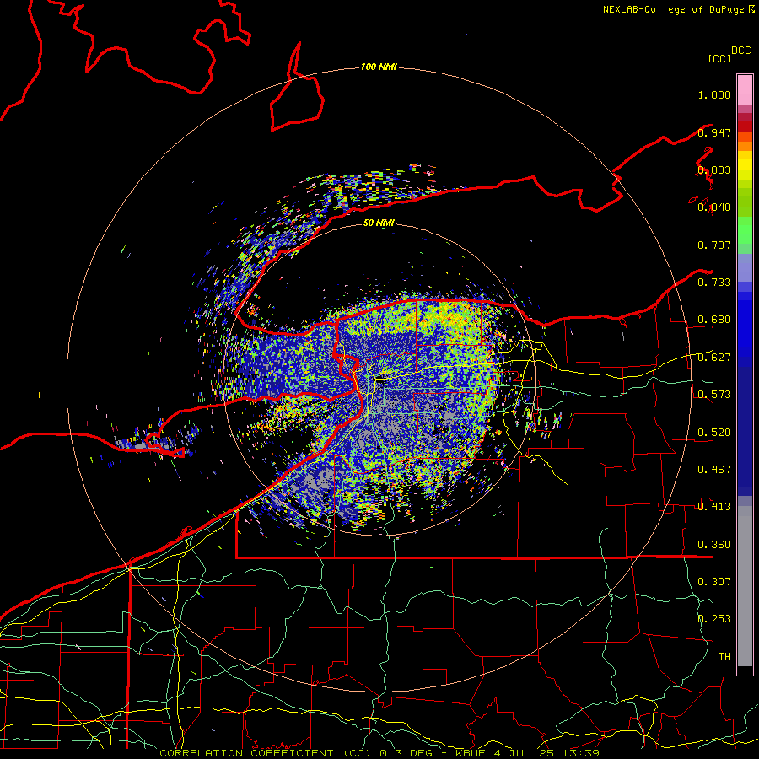The image size is (759, 759).
Task: Click the DCC product label
Action: (x=740, y=51)
